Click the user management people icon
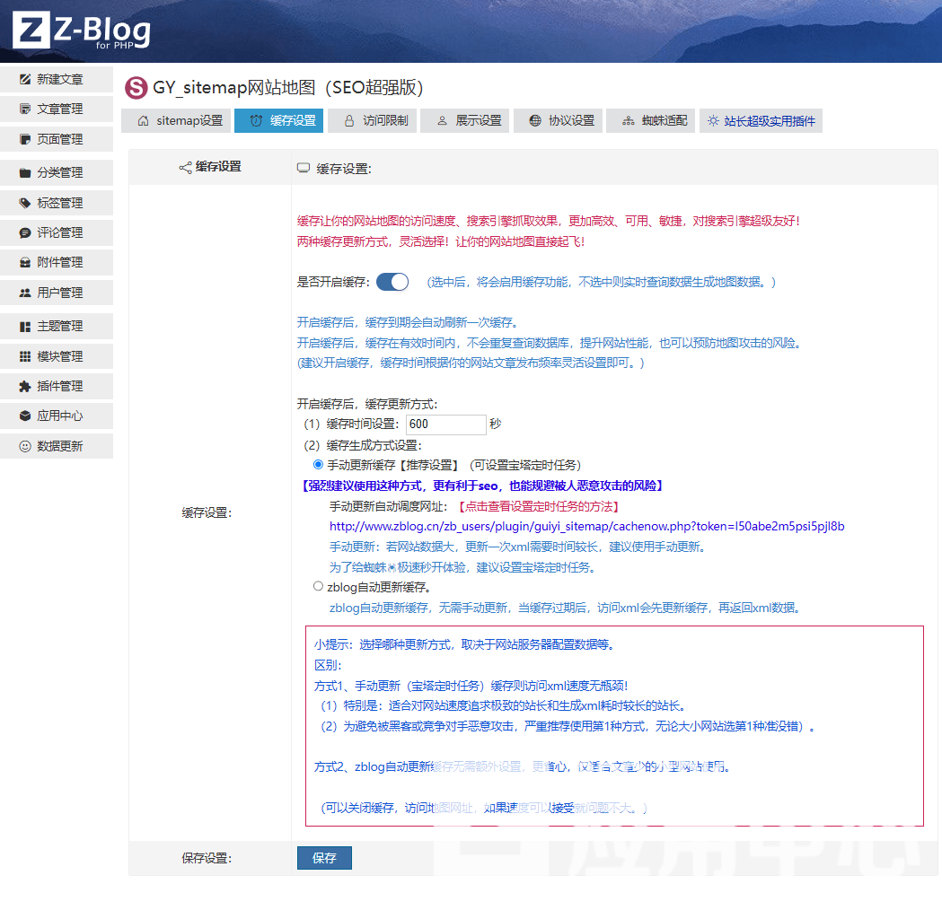This screenshot has height=919, width=942. click(x=25, y=293)
